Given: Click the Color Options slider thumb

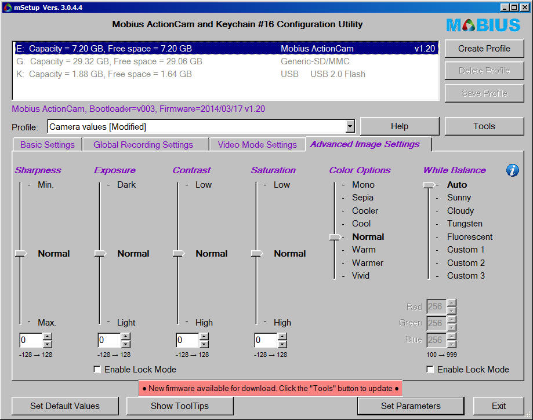Looking at the screenshot, I should (335, 237).
